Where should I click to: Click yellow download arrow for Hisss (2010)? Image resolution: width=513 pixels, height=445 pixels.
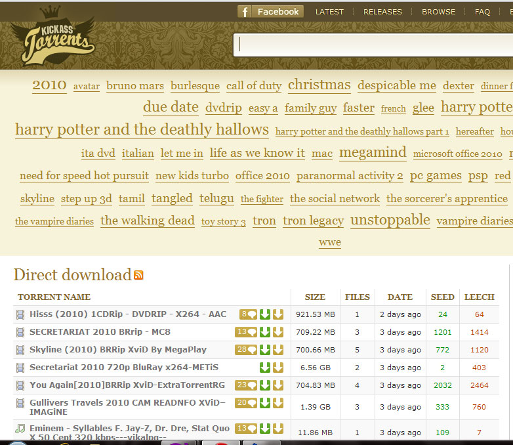coord(278,314)
